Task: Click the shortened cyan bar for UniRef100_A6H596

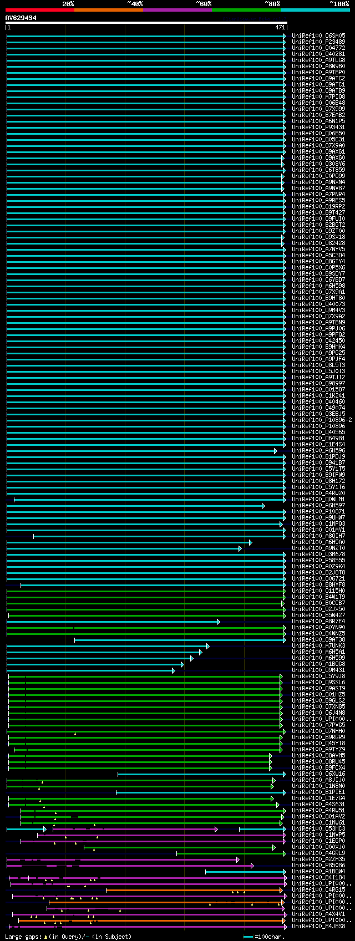Action: tap(142, 451)
